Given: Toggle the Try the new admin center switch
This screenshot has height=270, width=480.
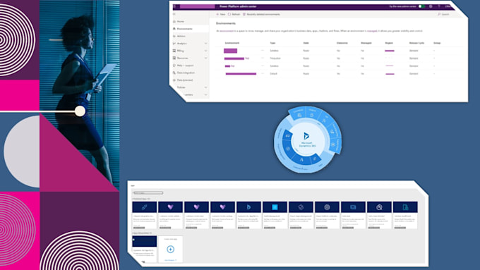Looking at the screenshot, I should [x=421, y=6].
